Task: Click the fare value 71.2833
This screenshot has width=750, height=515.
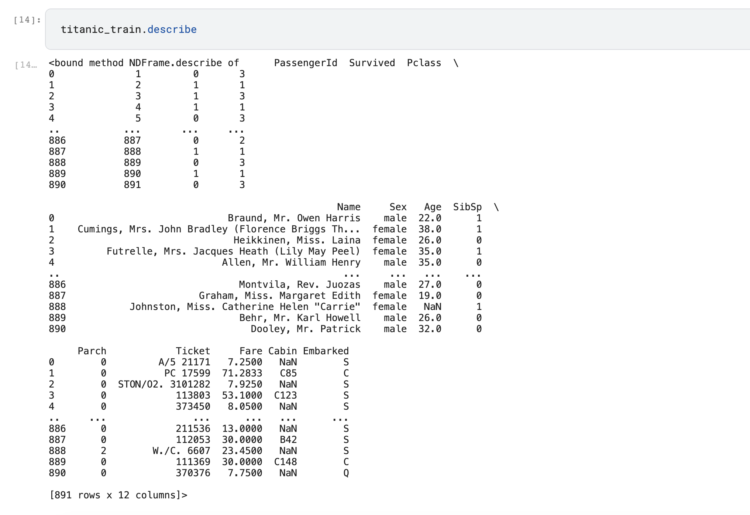Action: click(x=242, y=374)
